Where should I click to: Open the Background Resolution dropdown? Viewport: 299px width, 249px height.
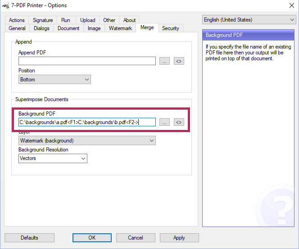pos(53,158)
